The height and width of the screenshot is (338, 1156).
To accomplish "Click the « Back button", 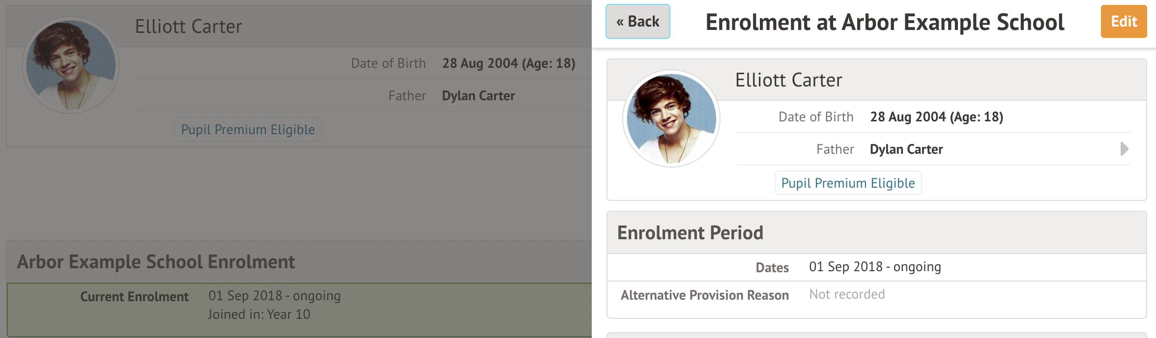I will click(x=637, y=22).
